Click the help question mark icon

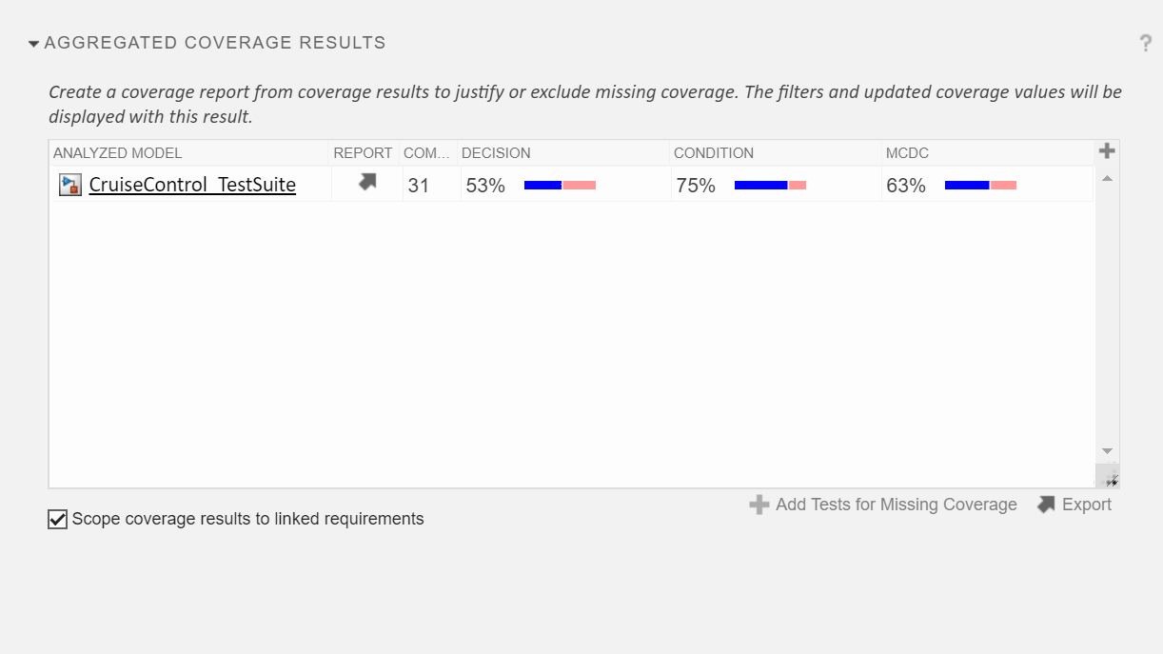1146,43
